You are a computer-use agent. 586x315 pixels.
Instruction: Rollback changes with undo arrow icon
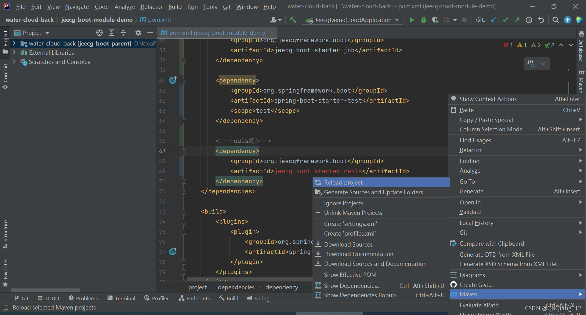[x=541, y=20]
